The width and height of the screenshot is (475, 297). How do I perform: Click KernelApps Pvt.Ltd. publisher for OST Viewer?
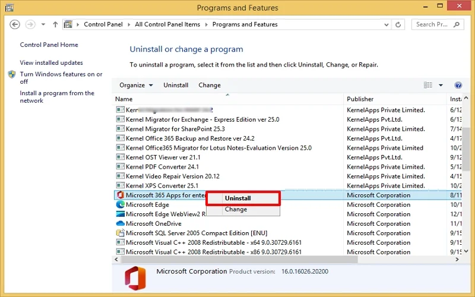pos(375,157)
